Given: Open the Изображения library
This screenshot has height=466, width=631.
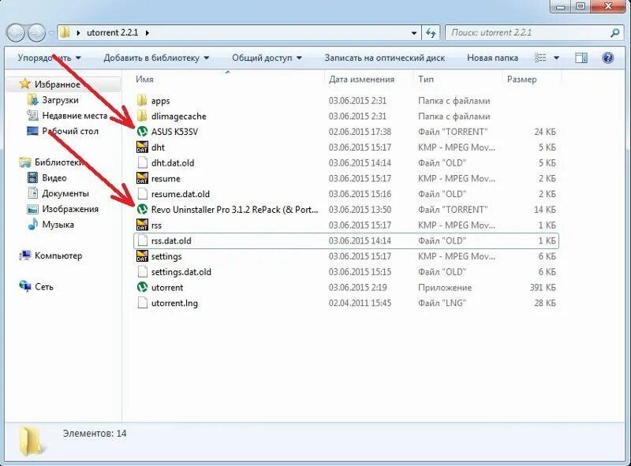Looking at the screenshot, I should pyautogui.click(x=70, y=209).
